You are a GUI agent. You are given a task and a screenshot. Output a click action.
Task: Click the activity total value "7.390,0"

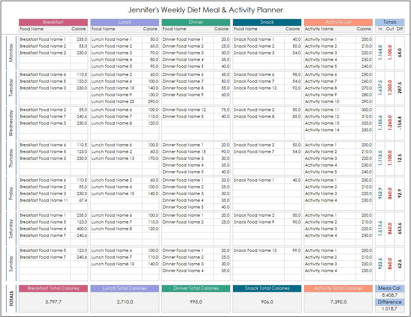(x=338, y=302)
